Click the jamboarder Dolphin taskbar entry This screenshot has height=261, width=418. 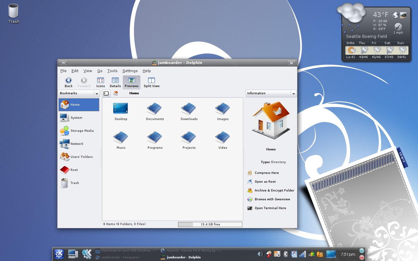click(181, 257)
